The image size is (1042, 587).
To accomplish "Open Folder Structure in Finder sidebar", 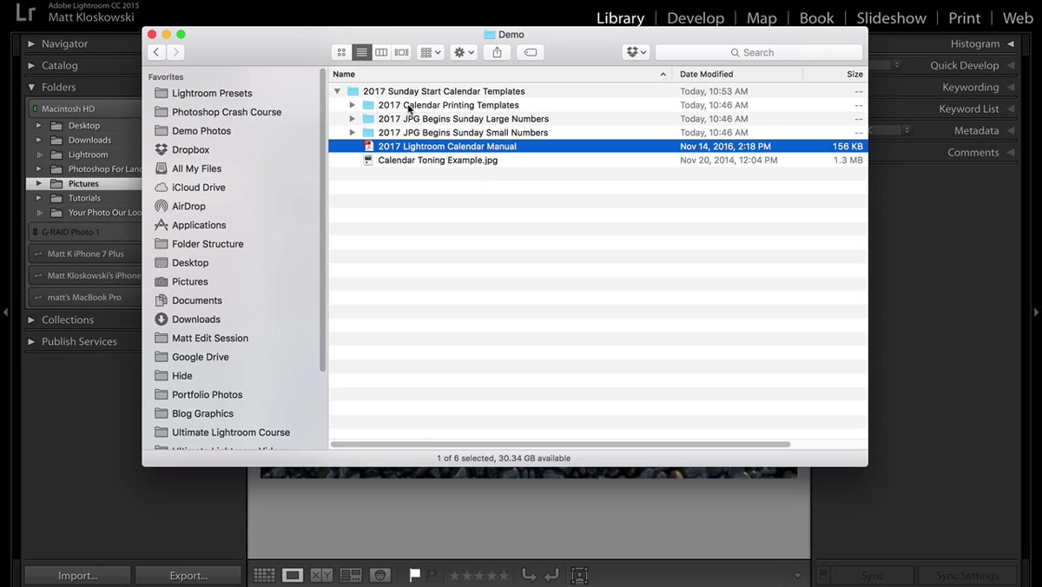I will tap(207, 244).
